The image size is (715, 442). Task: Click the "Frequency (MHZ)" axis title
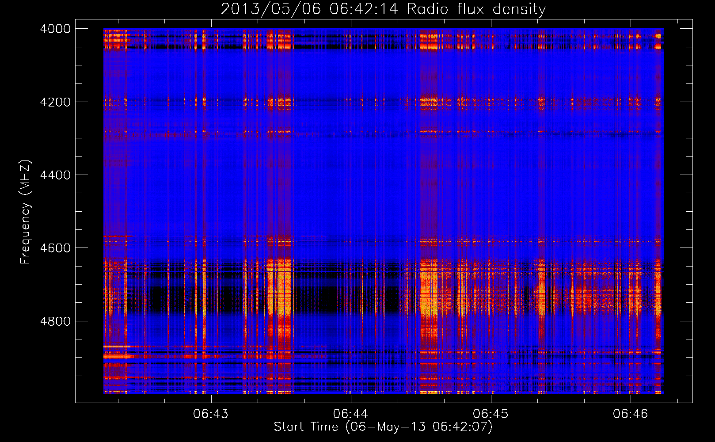pos(25,212)
